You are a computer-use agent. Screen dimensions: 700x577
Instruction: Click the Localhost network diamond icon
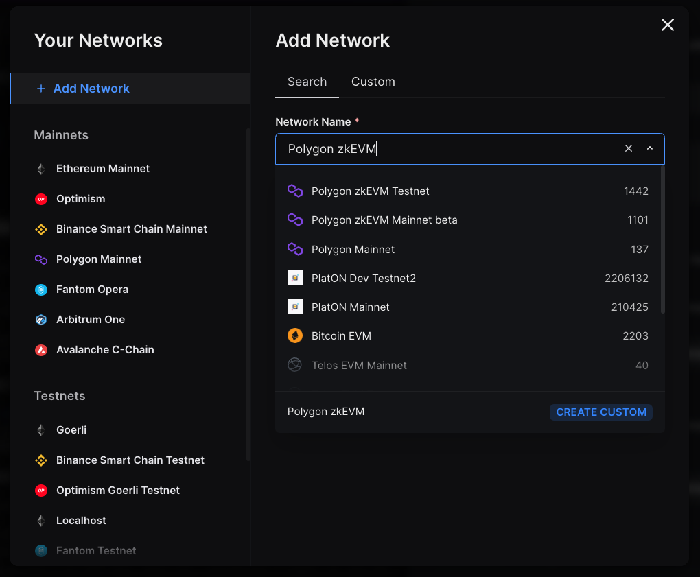(x=41, y=521)
